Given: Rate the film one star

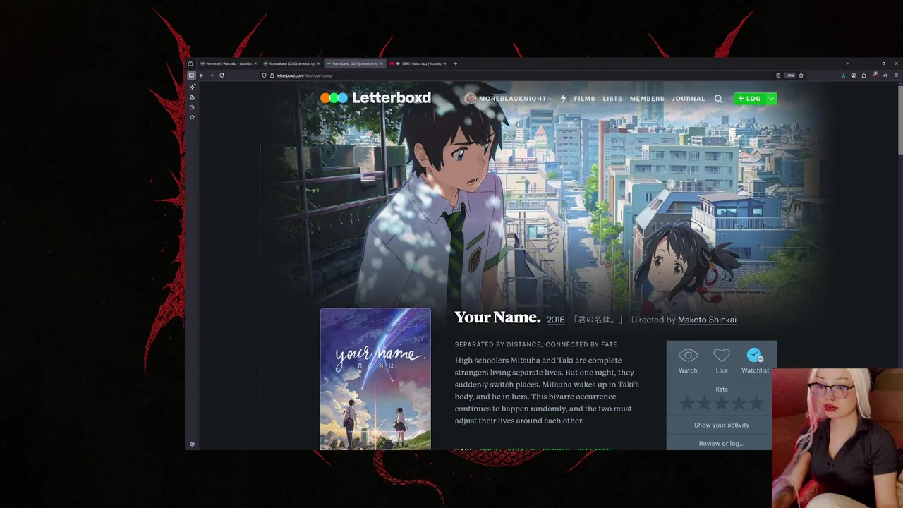Looking at the screenshot, I should pyautogui.click(x=687, y=404).
